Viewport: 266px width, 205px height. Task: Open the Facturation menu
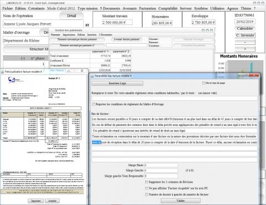(147, 8)
